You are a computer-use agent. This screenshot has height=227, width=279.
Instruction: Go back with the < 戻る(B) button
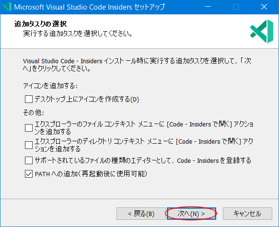pos(141,214)
